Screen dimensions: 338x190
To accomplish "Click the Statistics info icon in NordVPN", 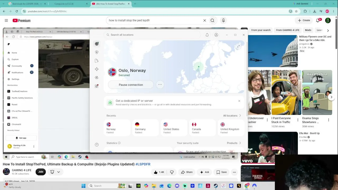I will coord(119,143).
